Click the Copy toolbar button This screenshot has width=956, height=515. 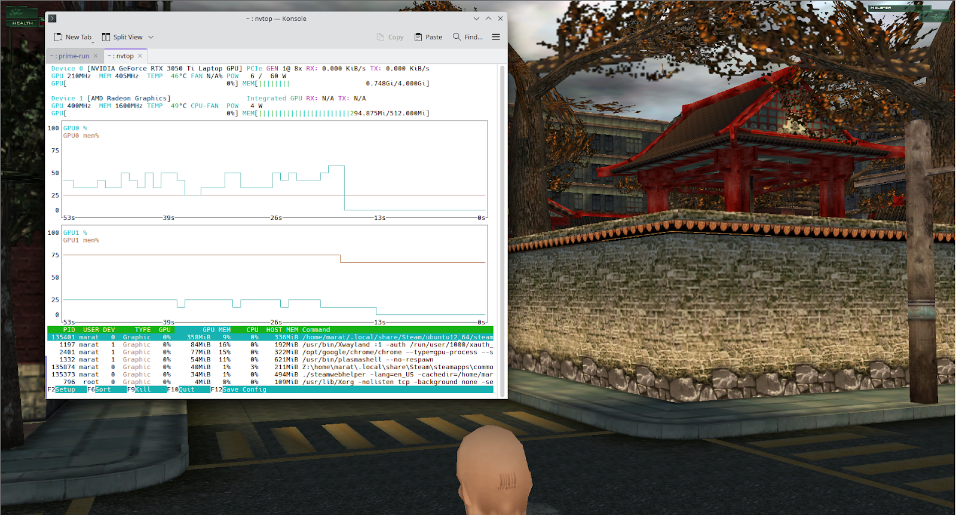(390, 37)
